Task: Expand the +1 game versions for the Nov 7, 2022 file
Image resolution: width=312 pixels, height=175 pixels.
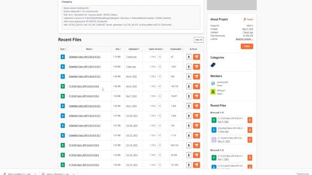Action: [159, 96]
